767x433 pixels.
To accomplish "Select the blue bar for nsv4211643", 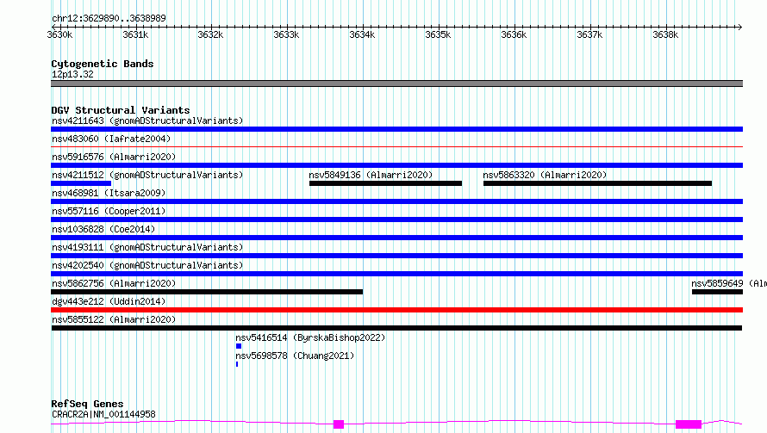I will tap(396, 129).
